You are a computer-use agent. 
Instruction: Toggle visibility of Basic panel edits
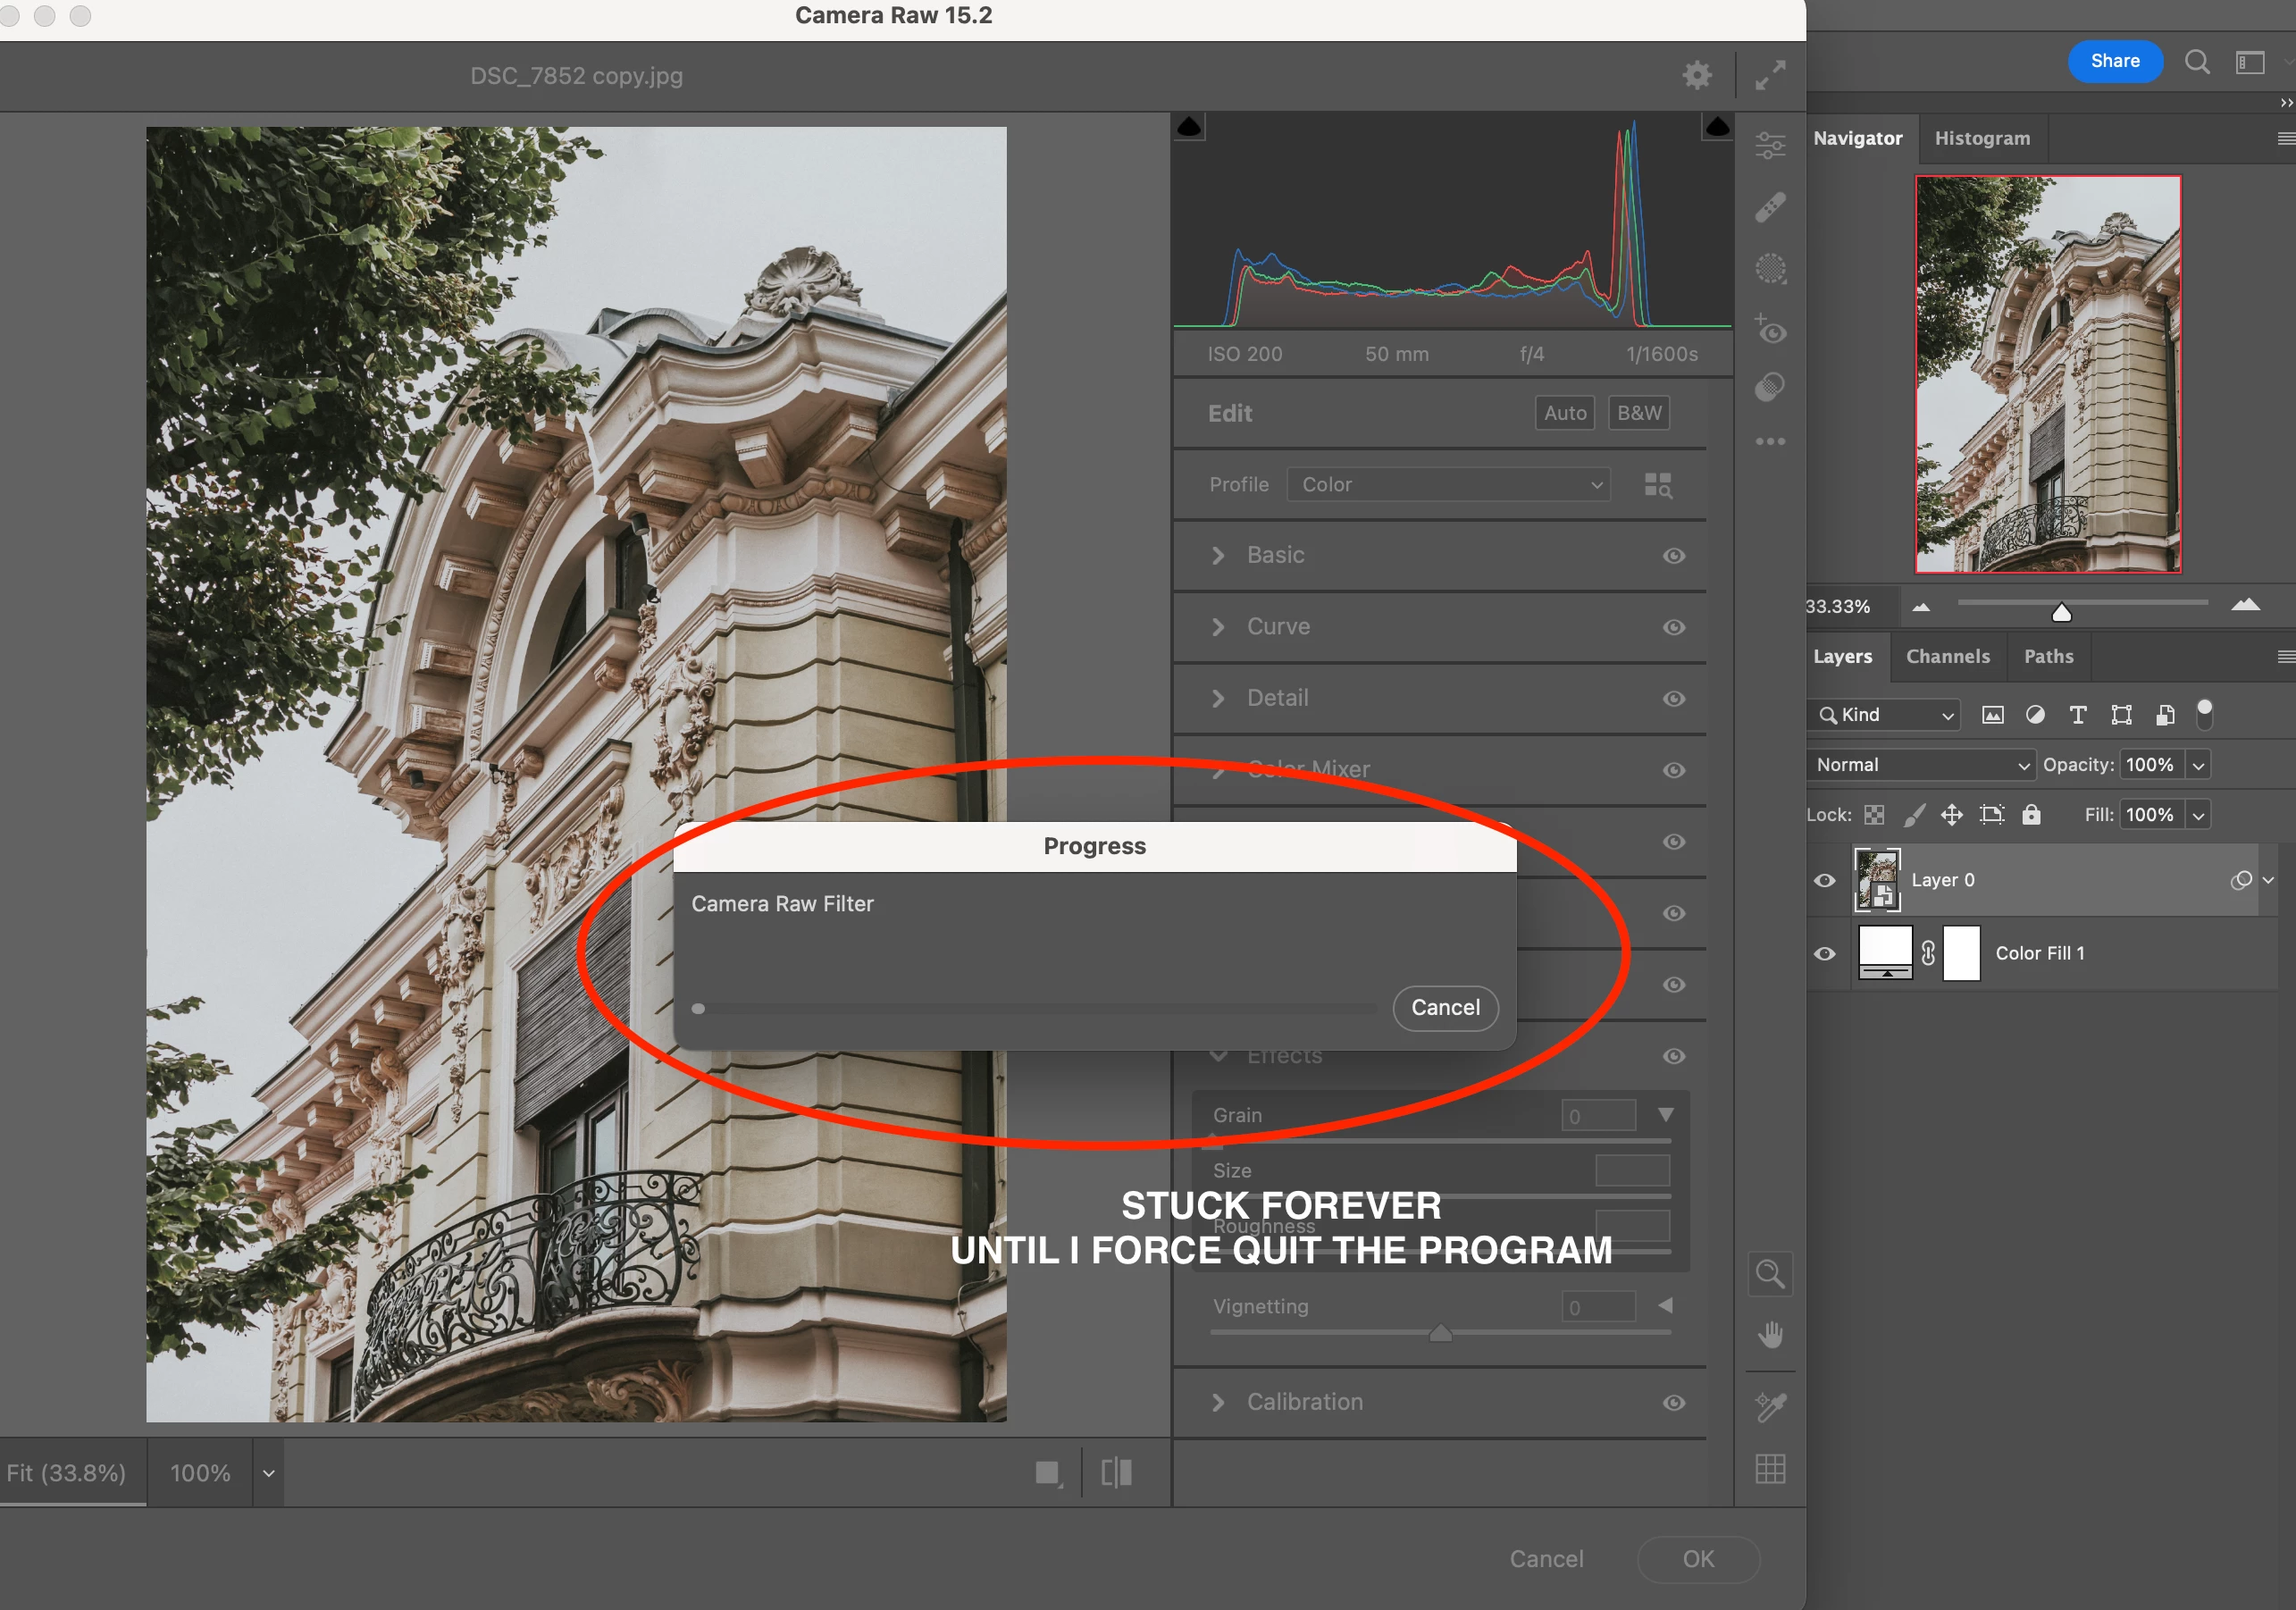[1673, 556]
